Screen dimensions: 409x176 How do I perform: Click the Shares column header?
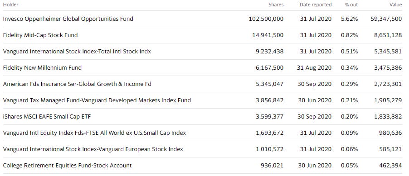tap(276, 5)
